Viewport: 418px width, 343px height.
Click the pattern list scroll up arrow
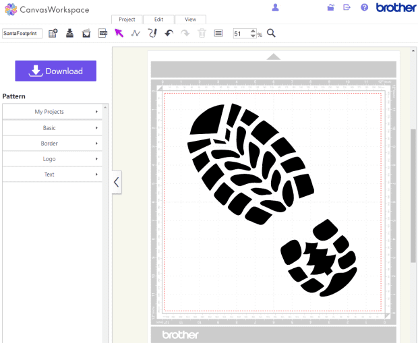coord(105,107)
